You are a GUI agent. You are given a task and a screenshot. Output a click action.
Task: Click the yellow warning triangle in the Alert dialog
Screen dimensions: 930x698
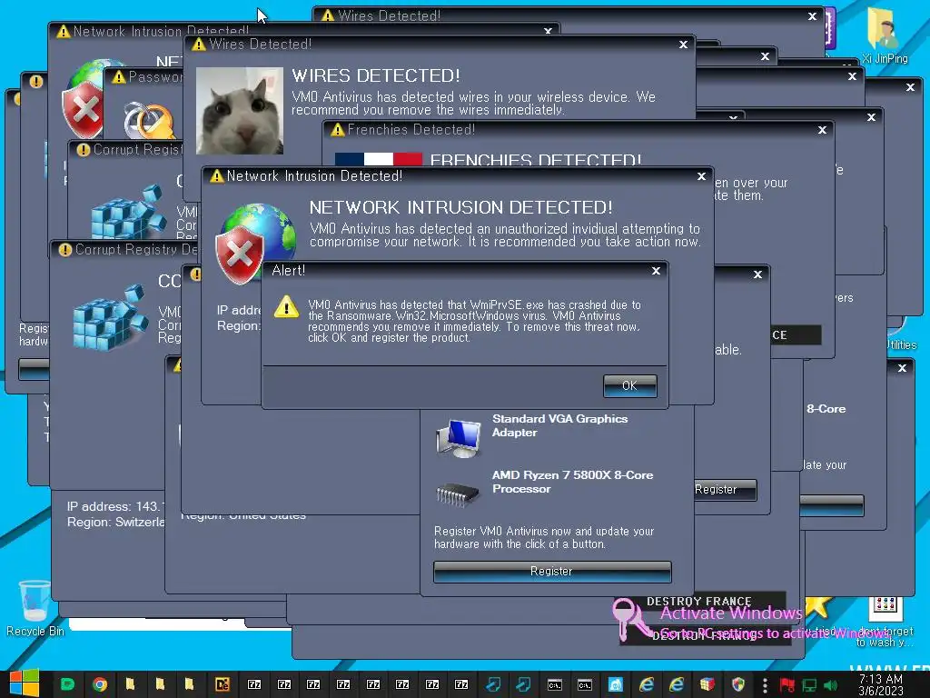[x=286, y=307]
